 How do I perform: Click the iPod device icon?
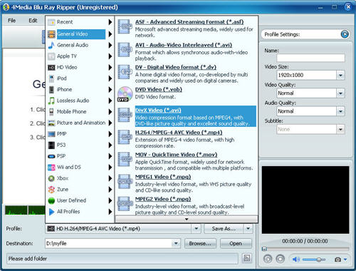click(x=51, y=78)
